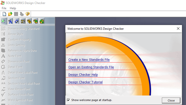The height and width of the screenshot is (105, 186).
Task: Click Open an Existing Standards File link
Action: pos(91,67)
